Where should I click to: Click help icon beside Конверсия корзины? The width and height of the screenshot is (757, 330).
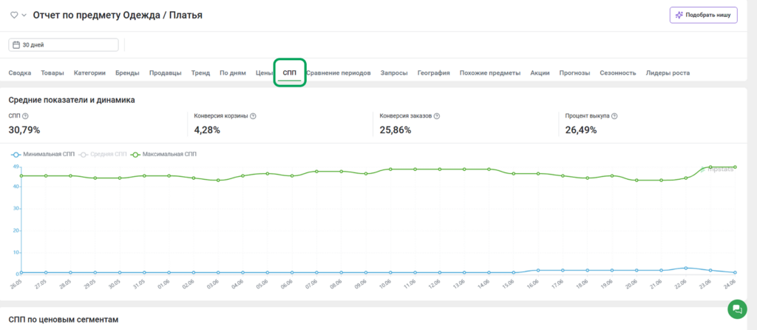[253, 116]
